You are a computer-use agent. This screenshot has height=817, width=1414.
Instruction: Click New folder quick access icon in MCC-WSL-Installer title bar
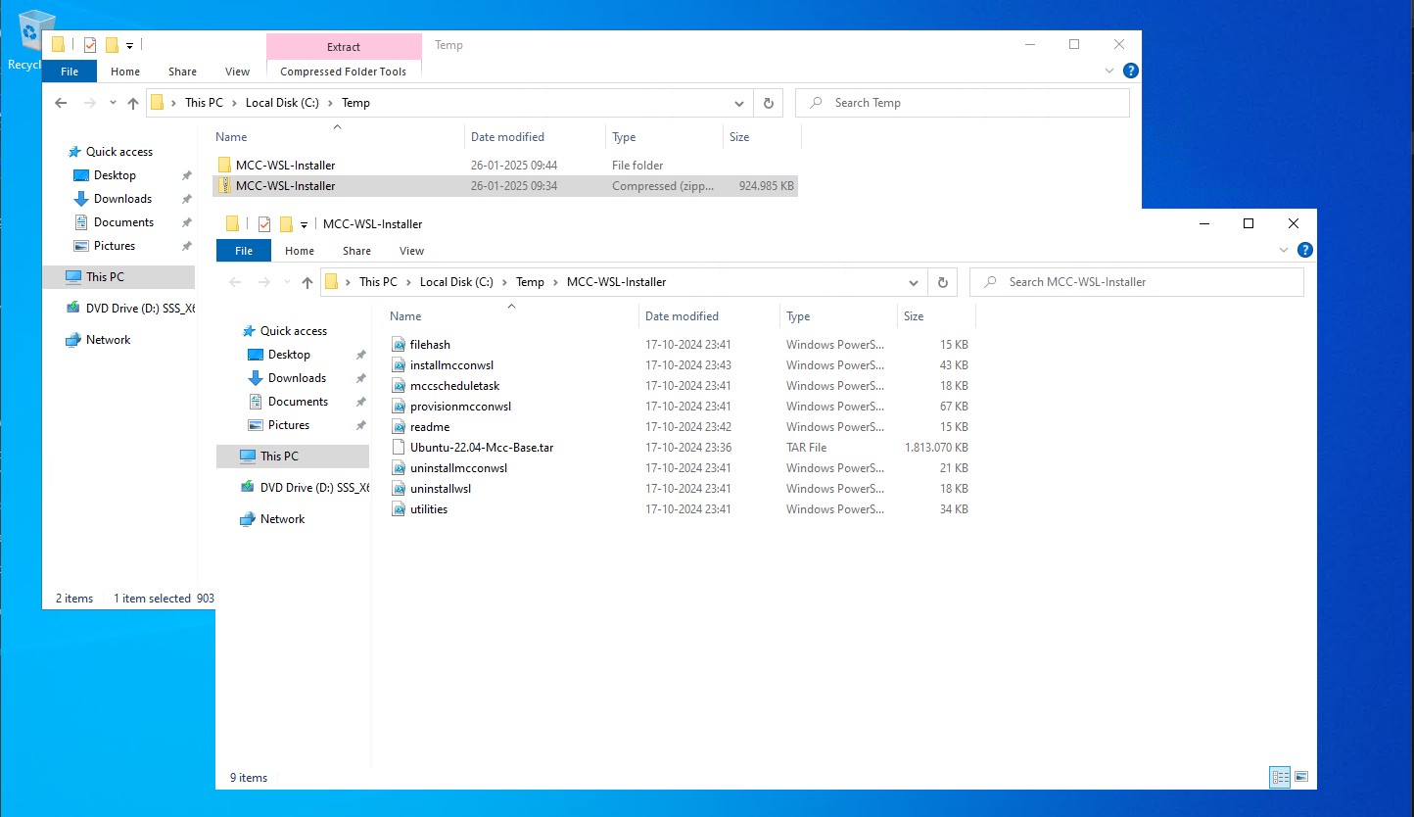(x=286, y=223)
